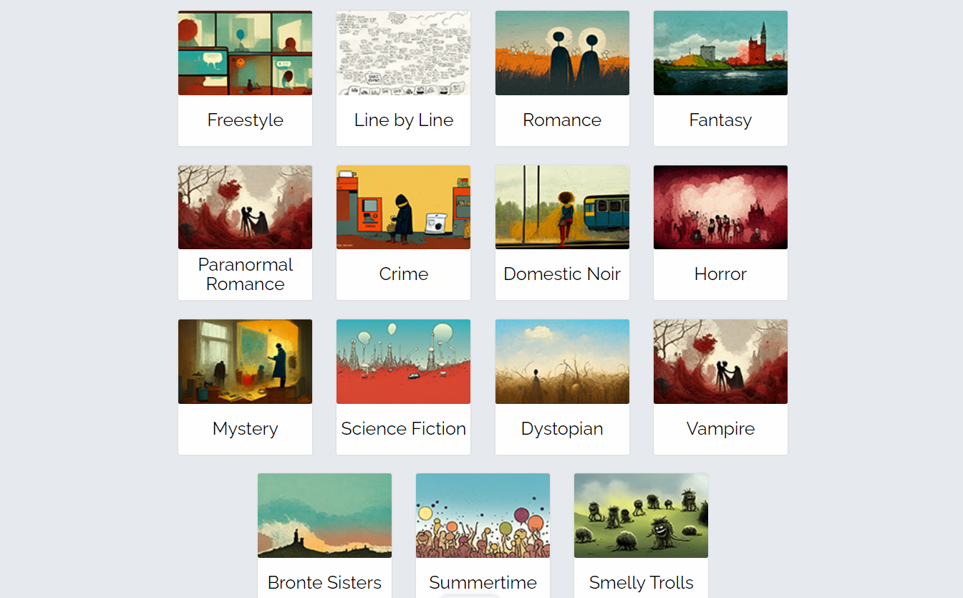Pick the Smelly Trolls picture
Image resolution: width=963 pixels, height=598 pixels.
point(641,516)
